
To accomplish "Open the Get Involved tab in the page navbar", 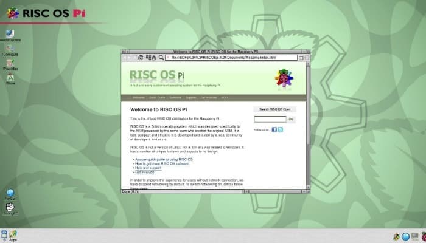I will [208, 98].
